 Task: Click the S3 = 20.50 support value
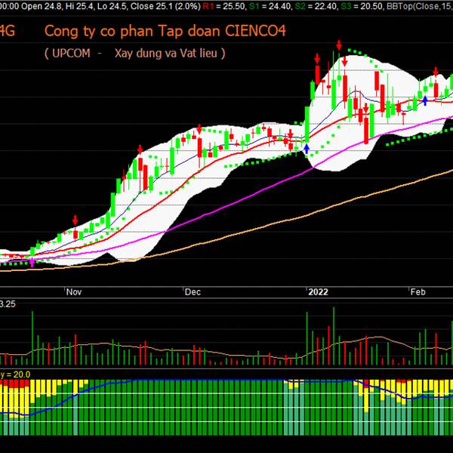(x=362, y=6)
